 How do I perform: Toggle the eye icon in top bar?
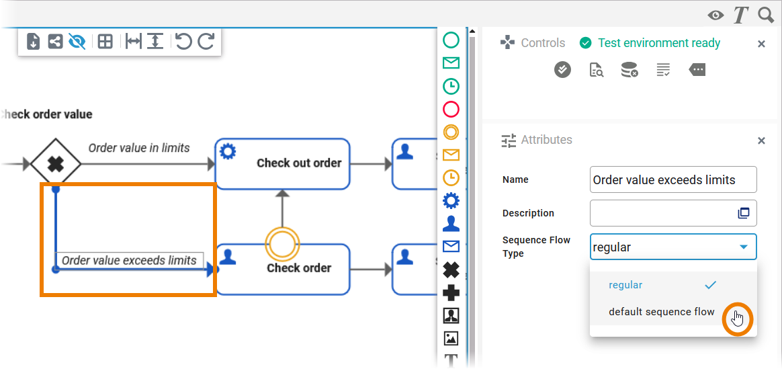(x=715, y=15)
